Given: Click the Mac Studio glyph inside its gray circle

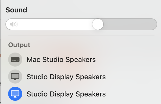Looking at the screenshot, I should pyautogui.click(x=15, y=60).
